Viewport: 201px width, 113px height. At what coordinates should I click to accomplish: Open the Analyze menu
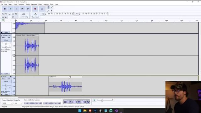tap(46, 4)
